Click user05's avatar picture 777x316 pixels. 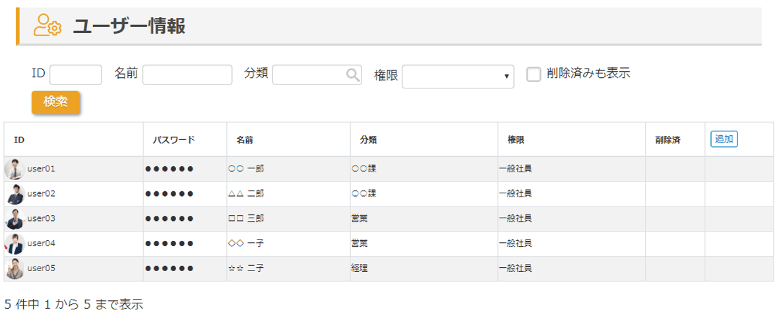(15, 269)
